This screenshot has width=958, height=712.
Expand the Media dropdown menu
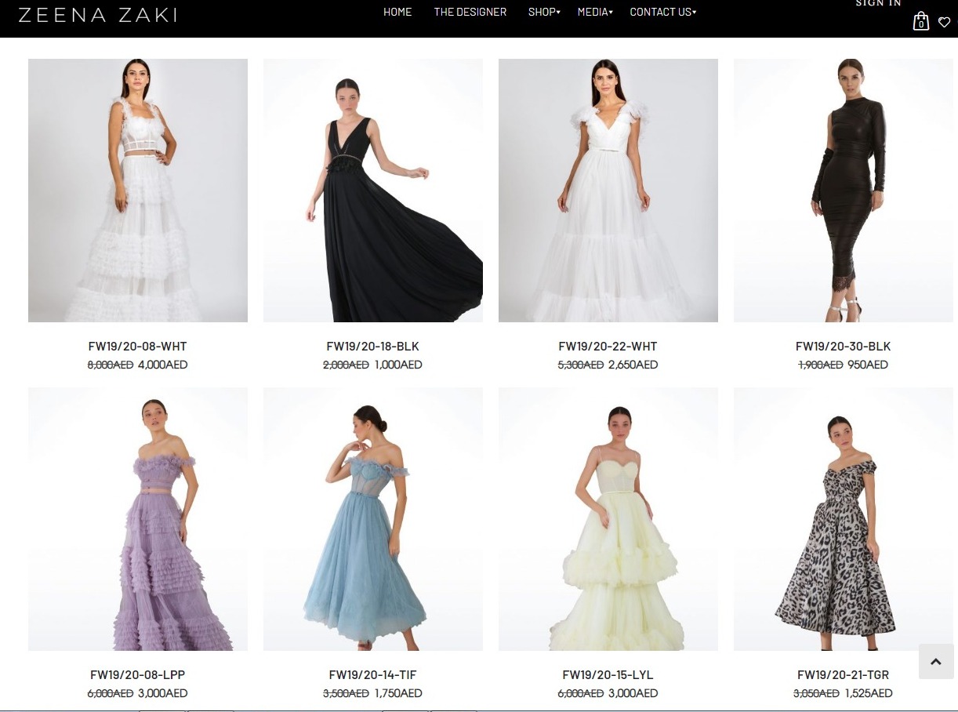595,12
